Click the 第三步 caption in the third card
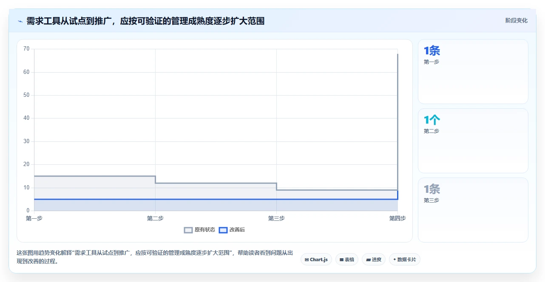This screenshot has width=545, height=282. (x=431, y=200)
